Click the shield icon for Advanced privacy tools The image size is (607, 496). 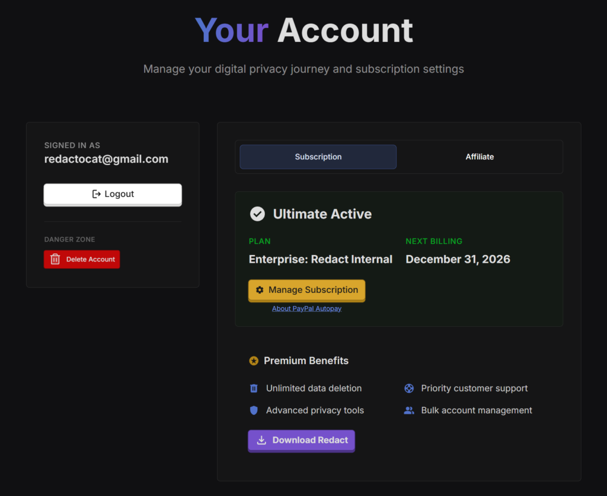[254, 410]
